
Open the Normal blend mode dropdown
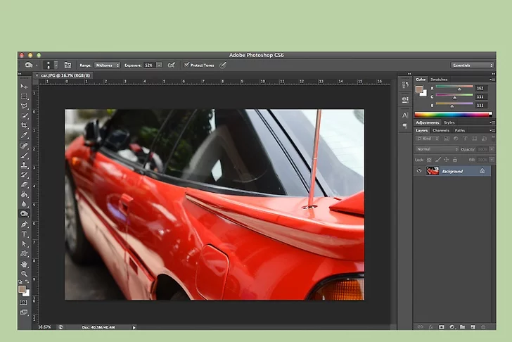point(436,149)
